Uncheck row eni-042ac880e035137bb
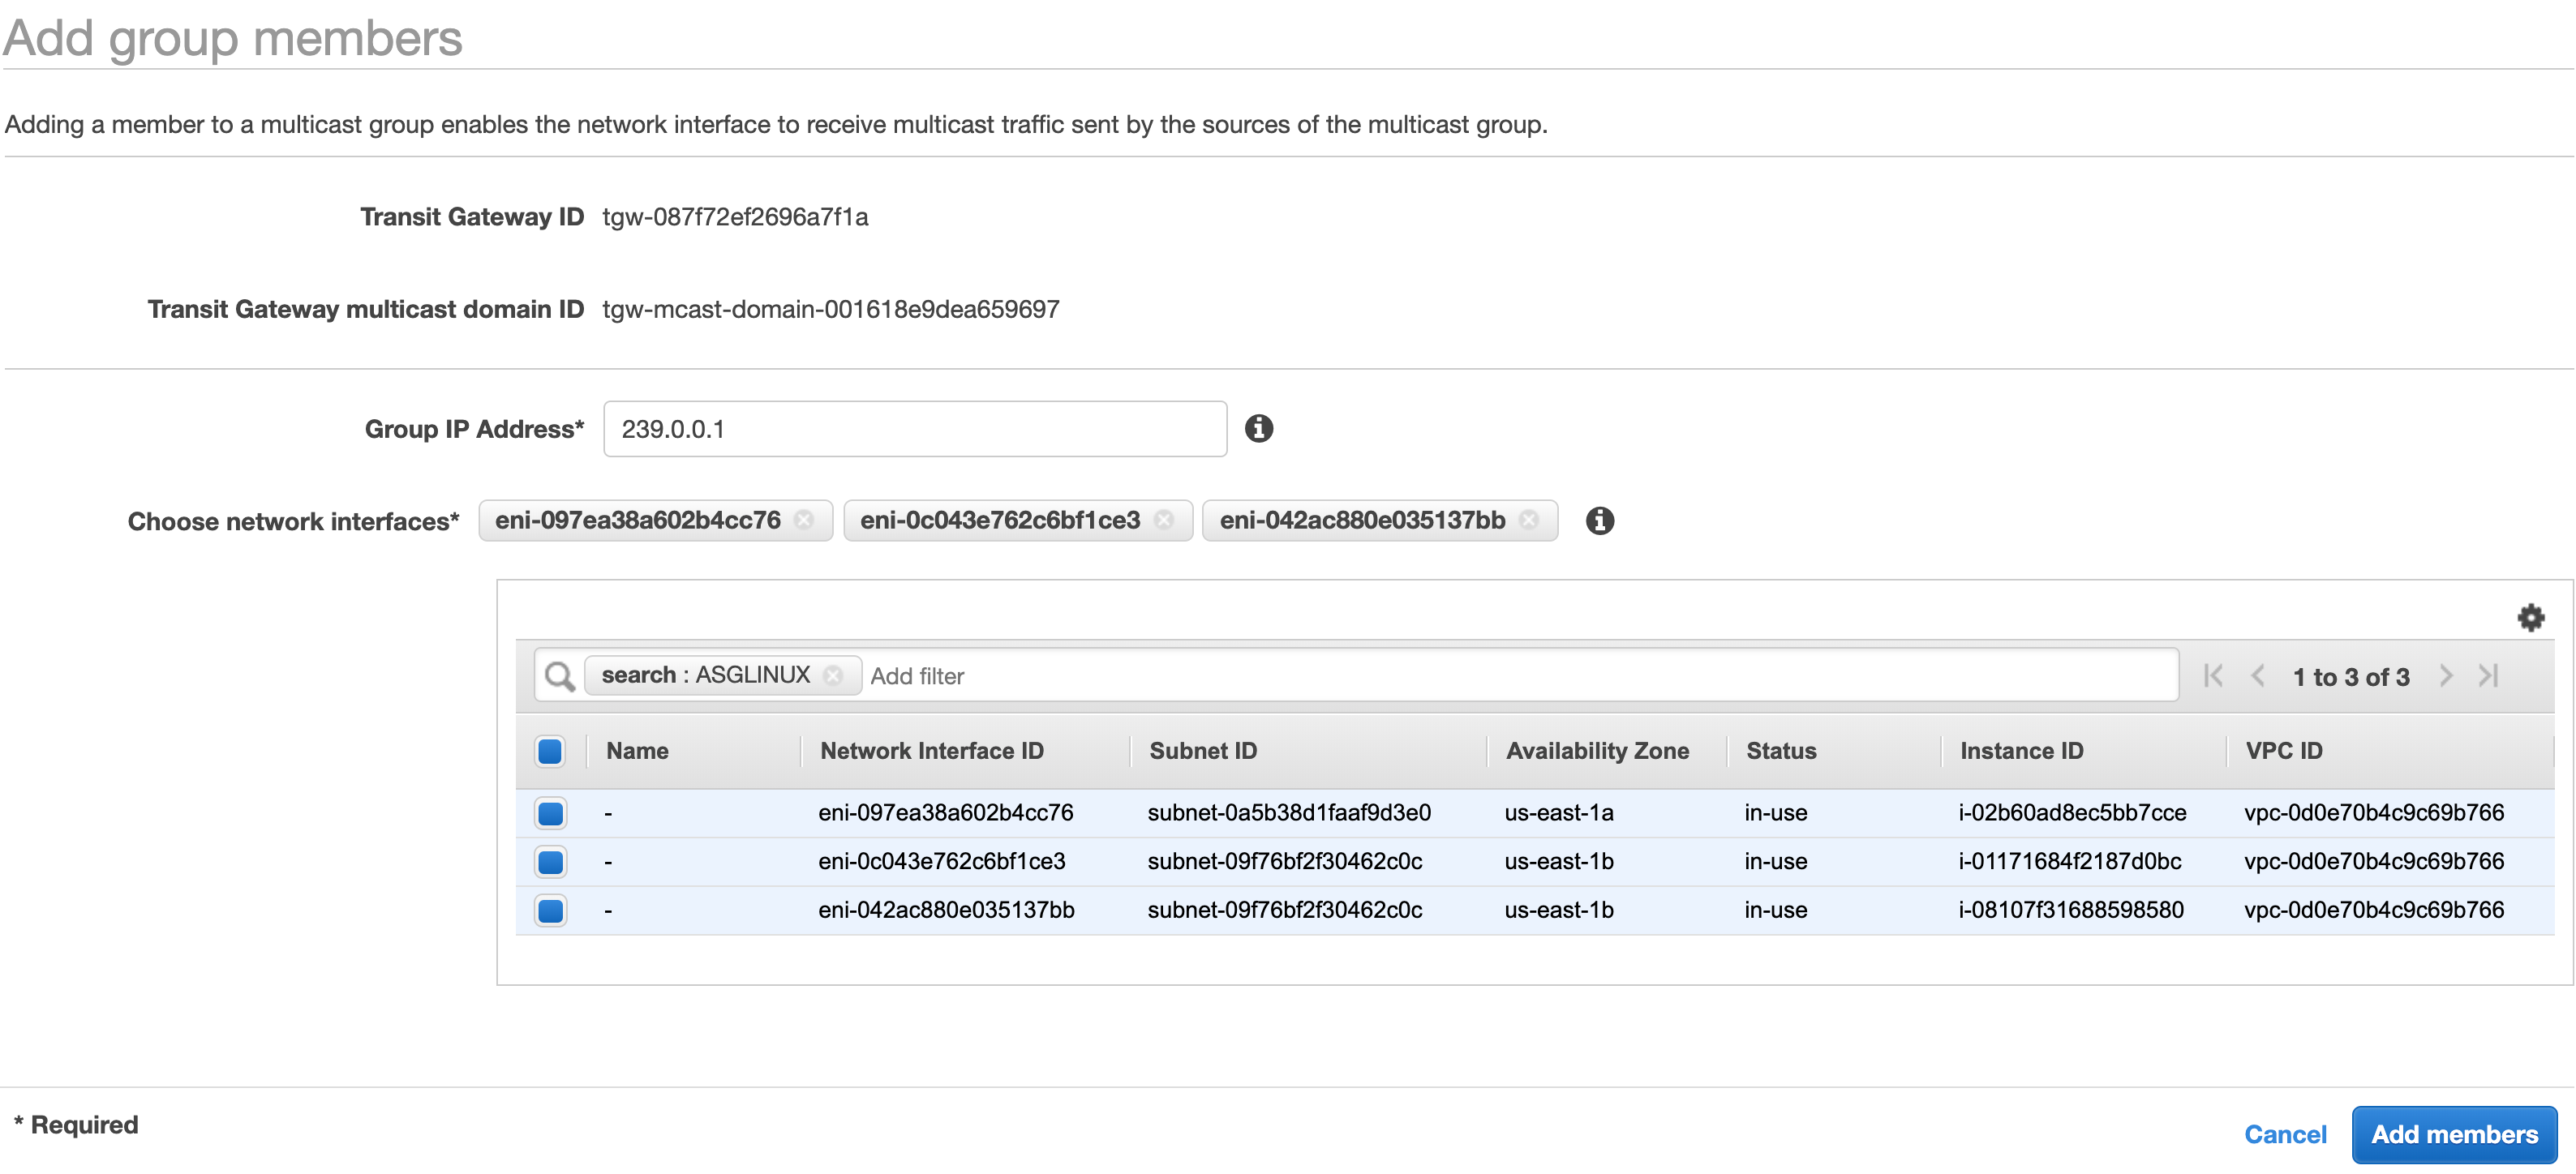The width and height of the screenshot is (2576, 1174). click(x=550, y=911)
